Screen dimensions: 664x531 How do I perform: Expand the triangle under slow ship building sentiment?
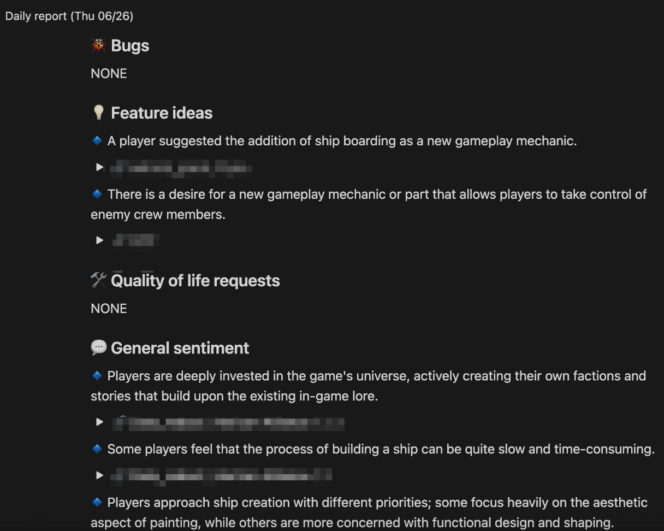coord(99,475)
